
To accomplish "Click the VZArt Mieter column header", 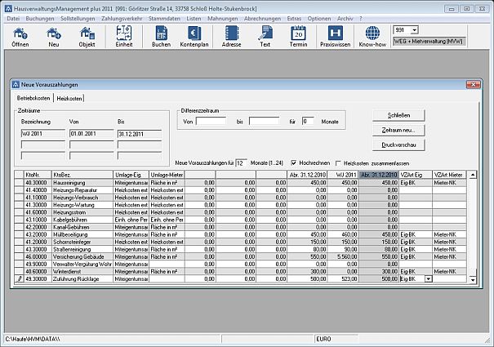I will coord(449,175).
